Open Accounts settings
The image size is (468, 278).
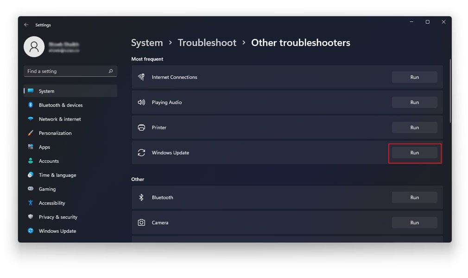[70, 161]
